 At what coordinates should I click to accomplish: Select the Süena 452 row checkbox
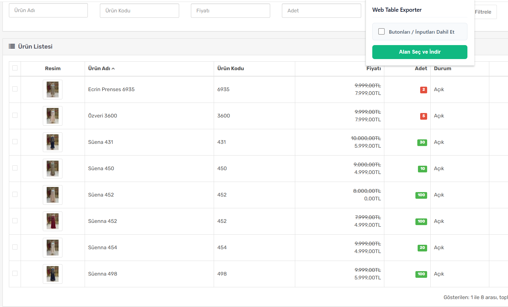click(15, 194)
